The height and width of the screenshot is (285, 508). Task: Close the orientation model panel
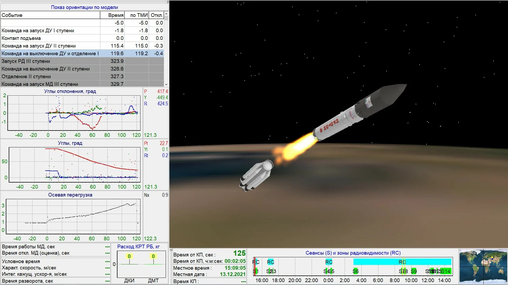coord(167,2)
